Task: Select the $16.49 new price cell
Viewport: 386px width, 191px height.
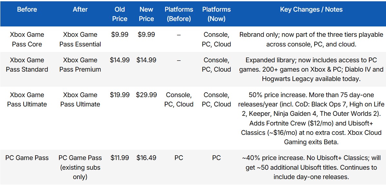Action: click(x=146, y=158)
